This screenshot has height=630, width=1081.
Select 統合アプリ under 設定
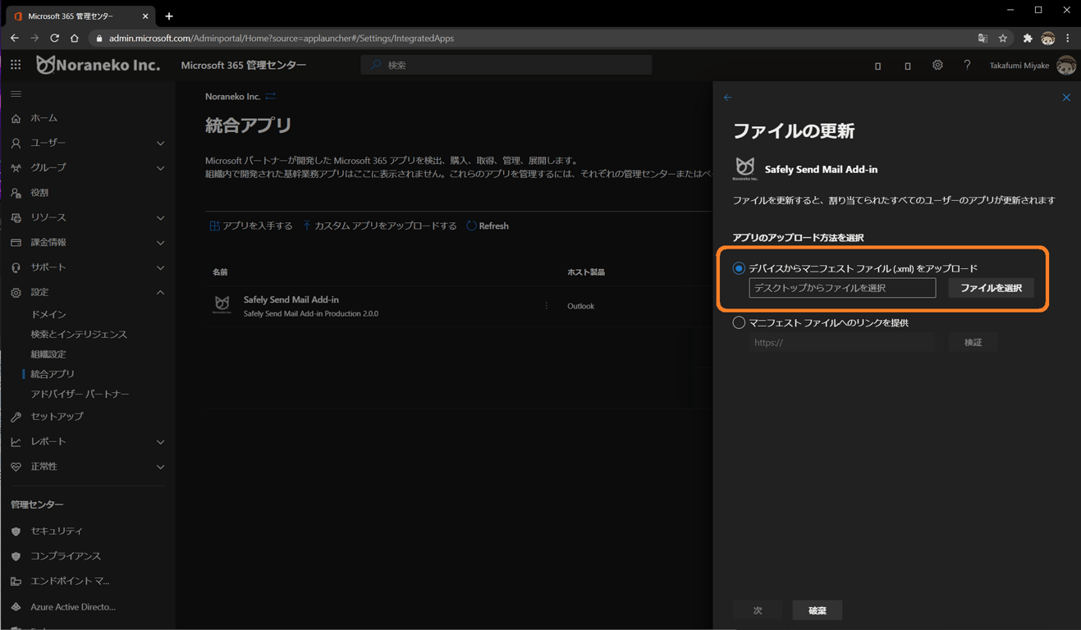pos(53,374)
